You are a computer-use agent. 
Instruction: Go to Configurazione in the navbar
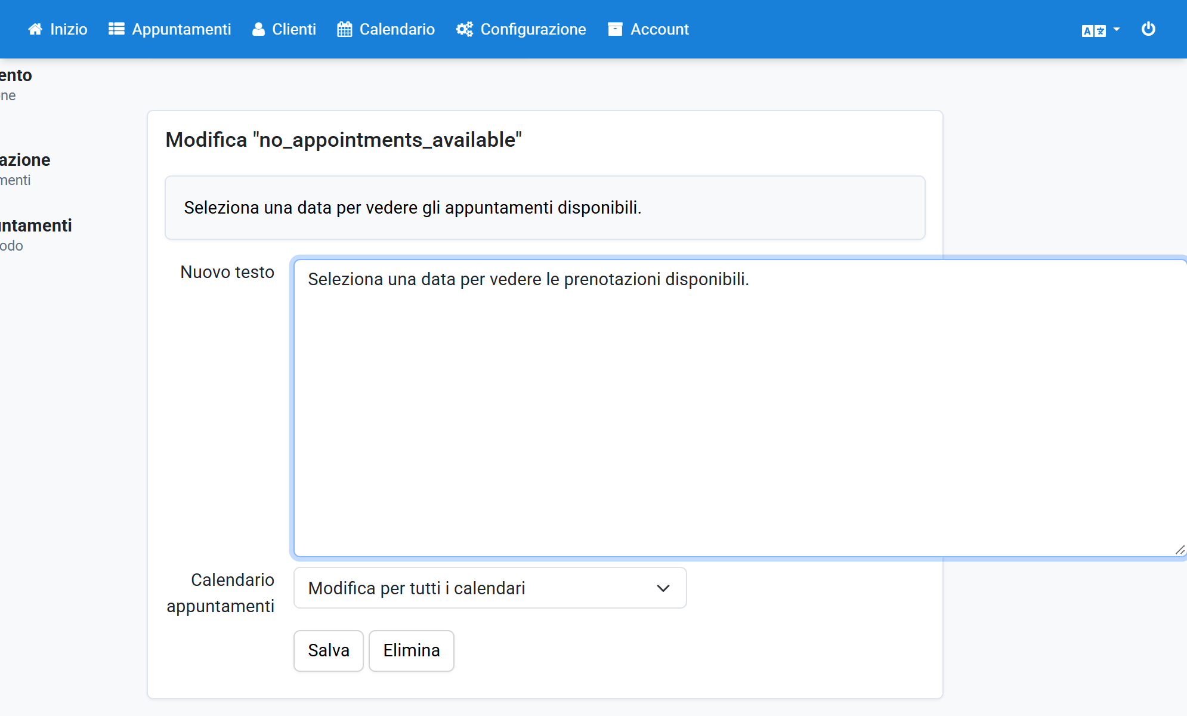click(533, 29)
